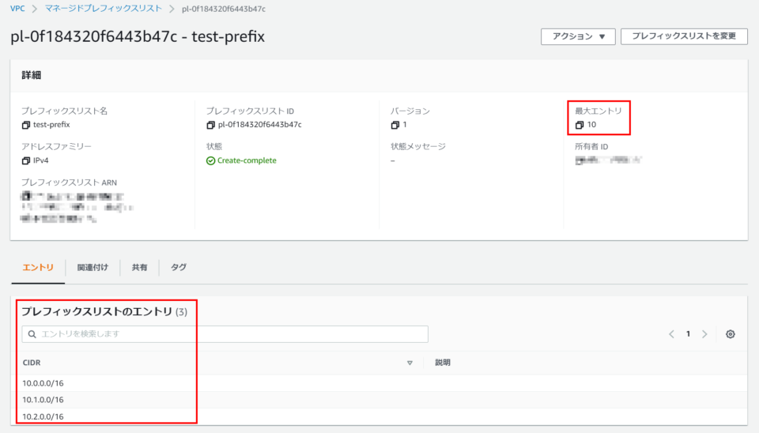Click the 詳細 panel header
This screenshot has height=433, width=759.
coord(32,76)
